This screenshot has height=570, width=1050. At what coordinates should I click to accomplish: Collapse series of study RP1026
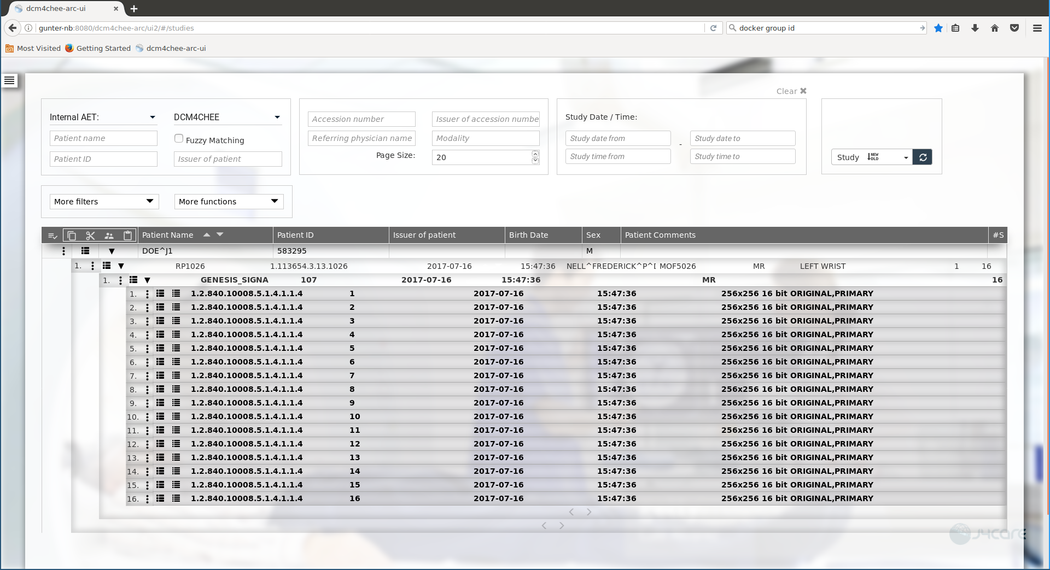pos(121,266)
